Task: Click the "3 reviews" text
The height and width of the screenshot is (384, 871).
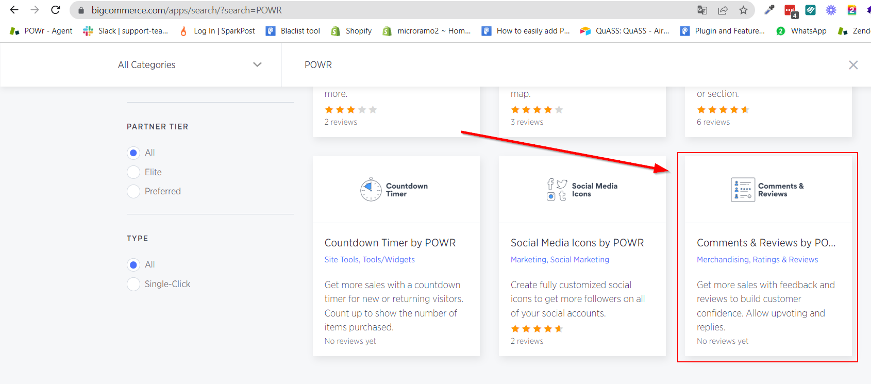Action: coord(527,122)
